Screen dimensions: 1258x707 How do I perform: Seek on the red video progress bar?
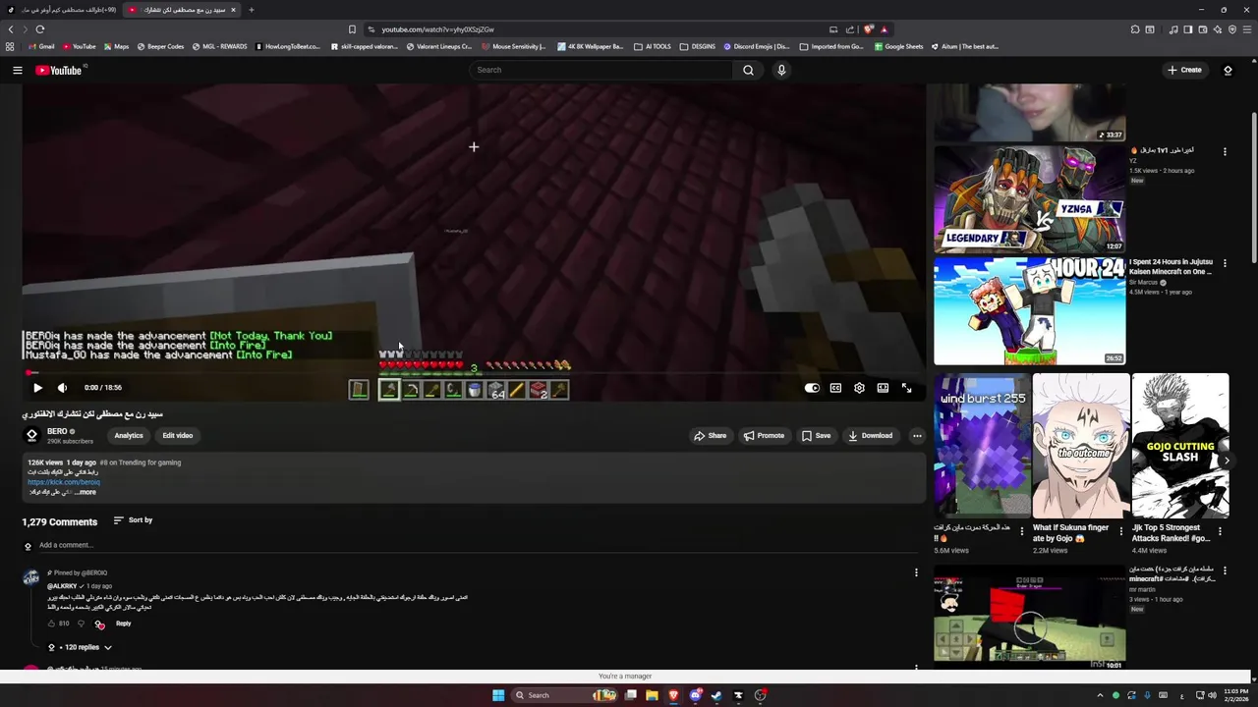pyautogui.click(x=474, y=373)
